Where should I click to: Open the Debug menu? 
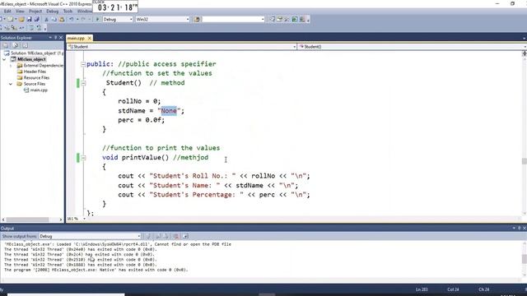52,11
